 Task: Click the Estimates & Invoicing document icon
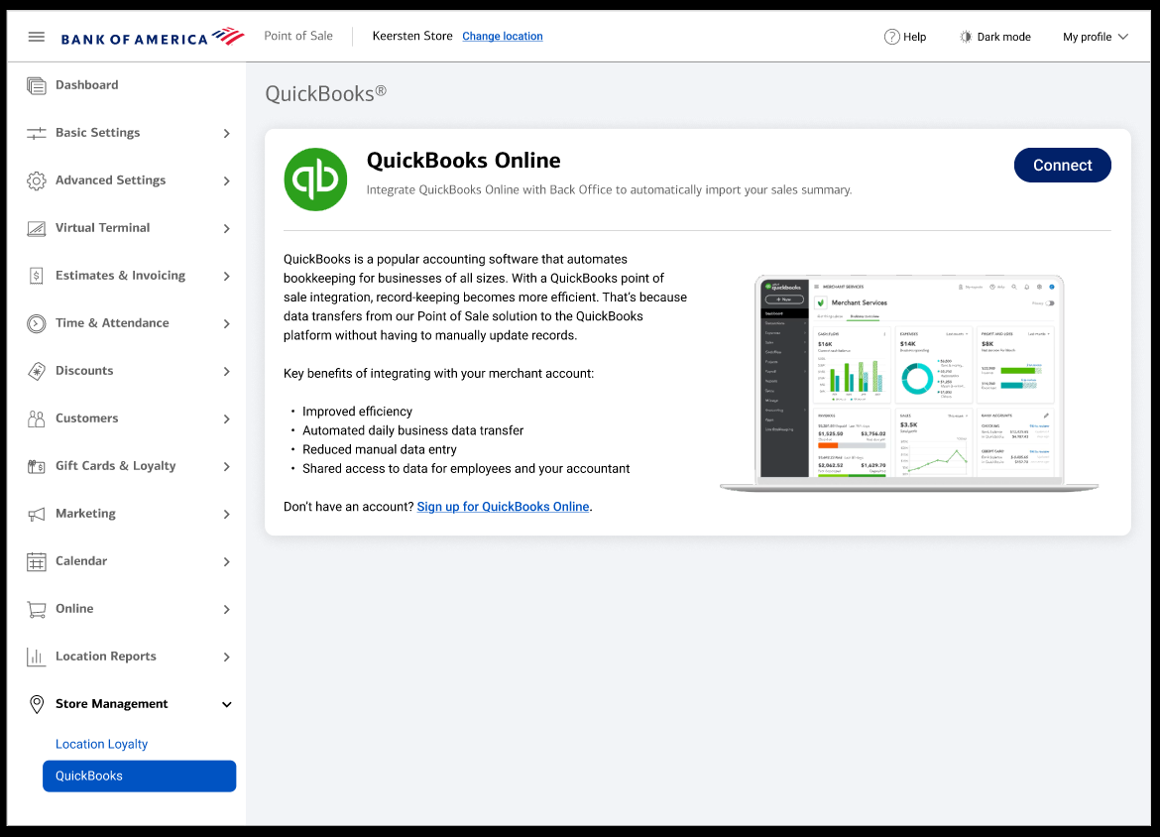point(37,276)
